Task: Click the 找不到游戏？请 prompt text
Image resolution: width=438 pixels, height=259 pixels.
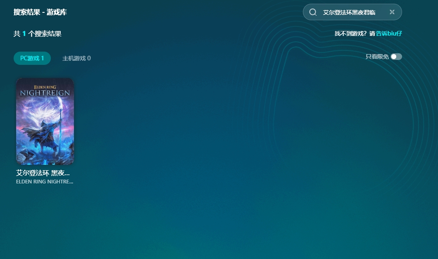Action: (355, 33)
